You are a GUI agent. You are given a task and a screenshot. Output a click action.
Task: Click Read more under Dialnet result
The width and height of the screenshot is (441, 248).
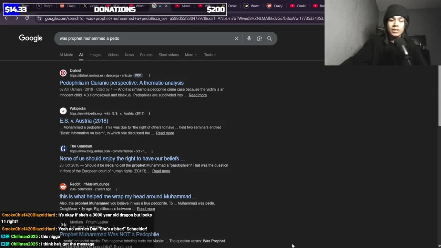click(198, 95)
